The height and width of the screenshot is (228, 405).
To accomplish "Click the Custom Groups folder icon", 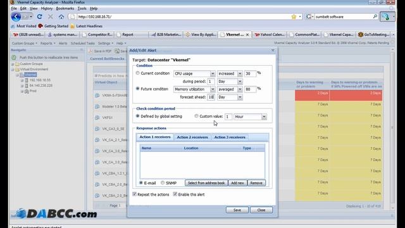I will pyautogui.click(x=17, y=64).
